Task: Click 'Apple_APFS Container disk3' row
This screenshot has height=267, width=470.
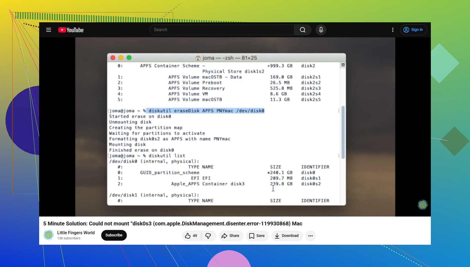Action: pos(219,184)
